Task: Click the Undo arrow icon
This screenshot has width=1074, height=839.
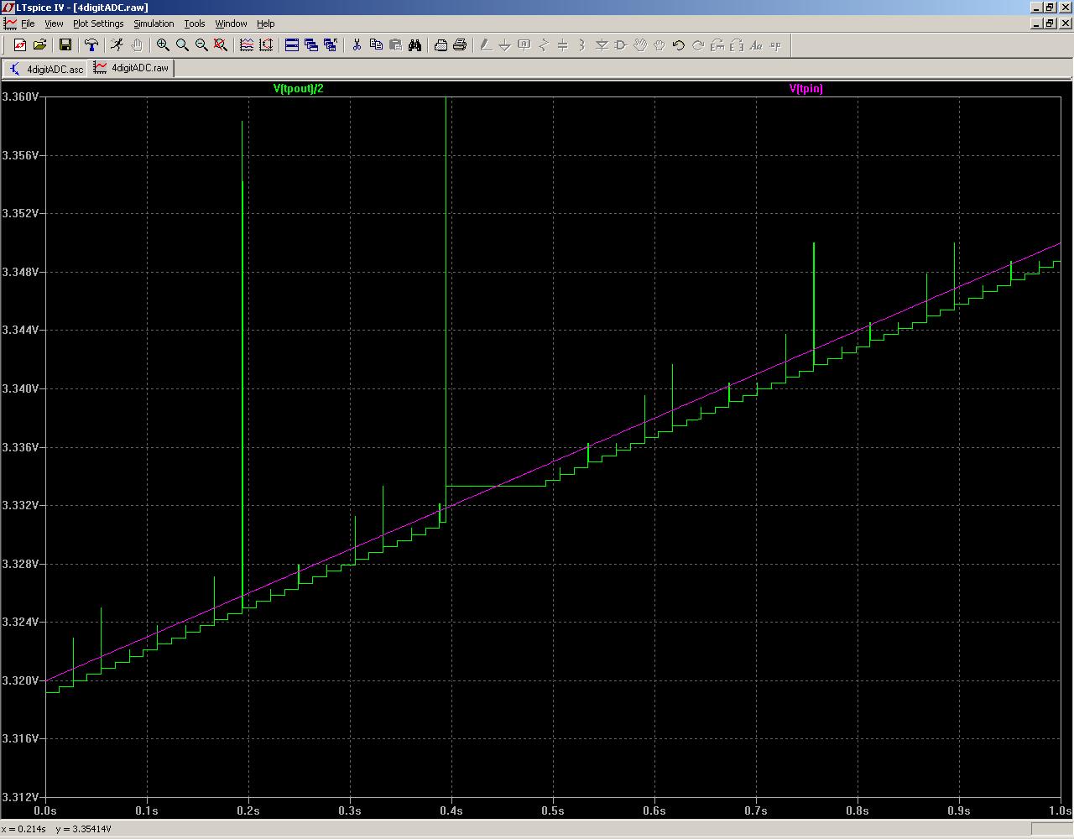Action: pos(679,45)
